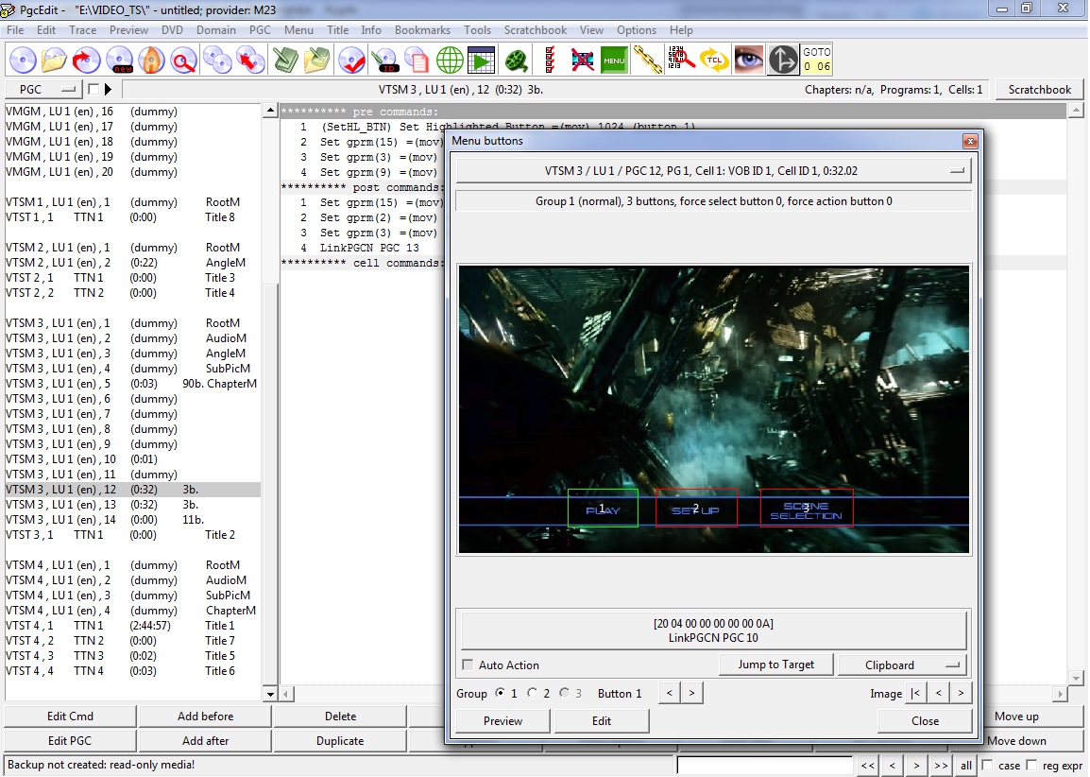The width and height of the screenshot is (1090, 777).
Task: Open the PGC selector dropdown
Action: [43, 90]
